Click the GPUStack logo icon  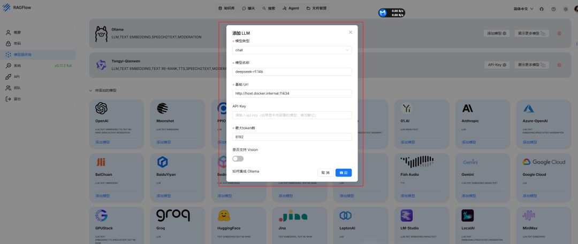[101, 216]
